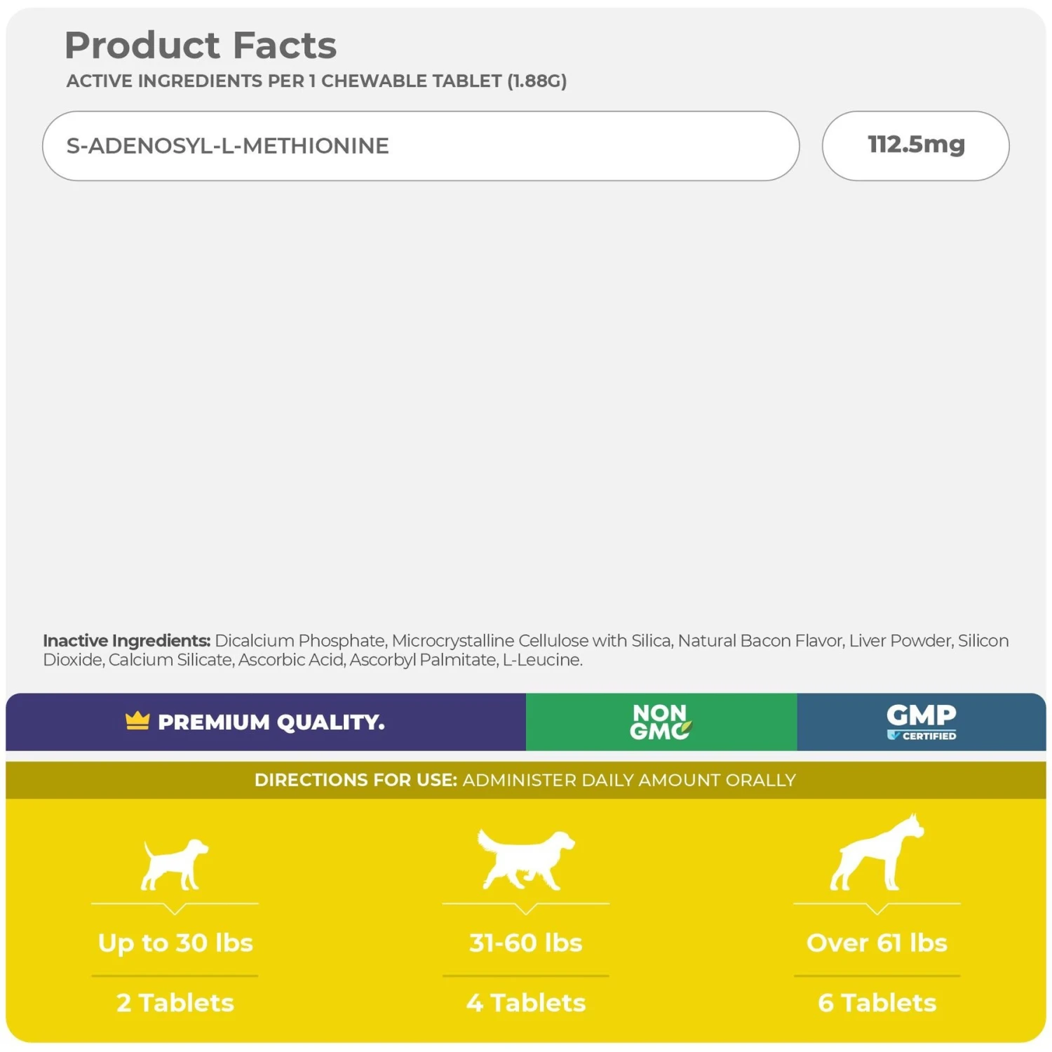
Task: Select the 31-60 lbs label
Action: (x=525, y=943)
